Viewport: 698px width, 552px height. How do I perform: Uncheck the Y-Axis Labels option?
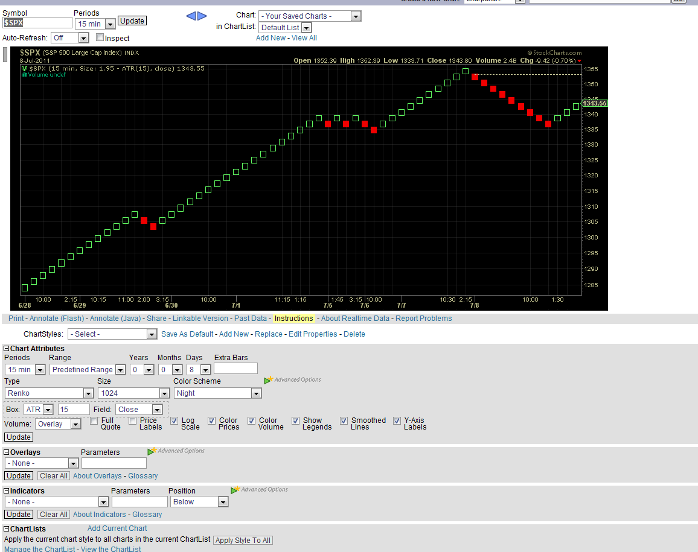pyautogui.click(x=397, y=420)
